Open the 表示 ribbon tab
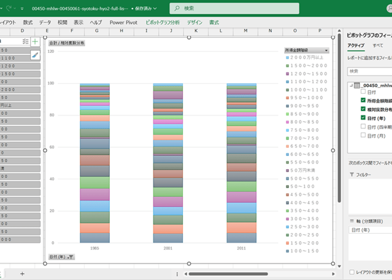The width and height of the screenshot is (392, 280). [x=78, y=22]
